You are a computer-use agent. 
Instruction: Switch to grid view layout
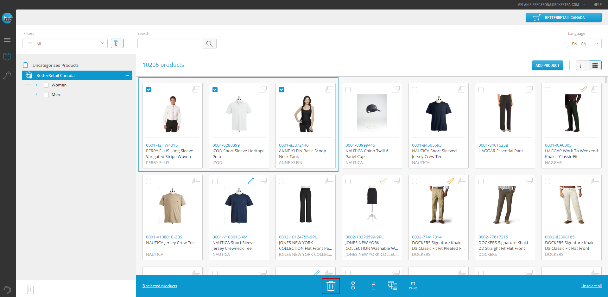595,65
